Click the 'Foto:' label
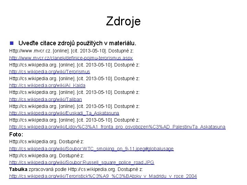This screenshot has width=247, height=185. click(16, 135)
